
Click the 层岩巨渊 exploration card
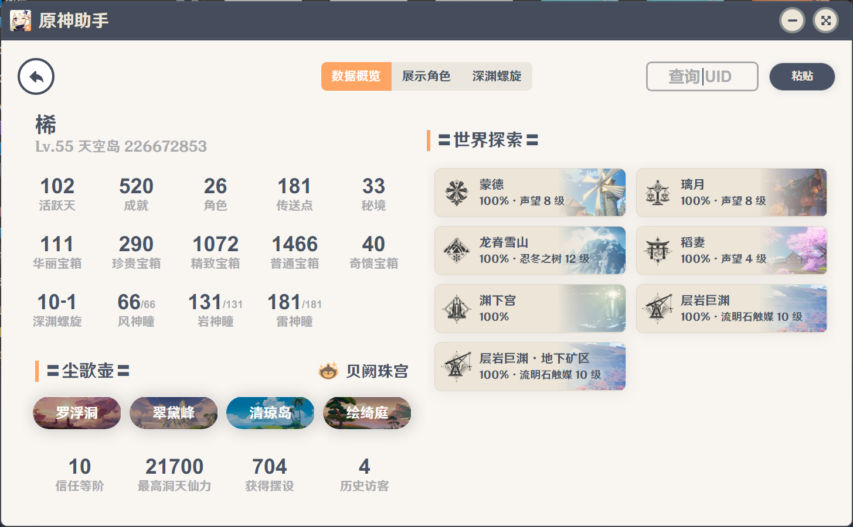pos(731,309)
